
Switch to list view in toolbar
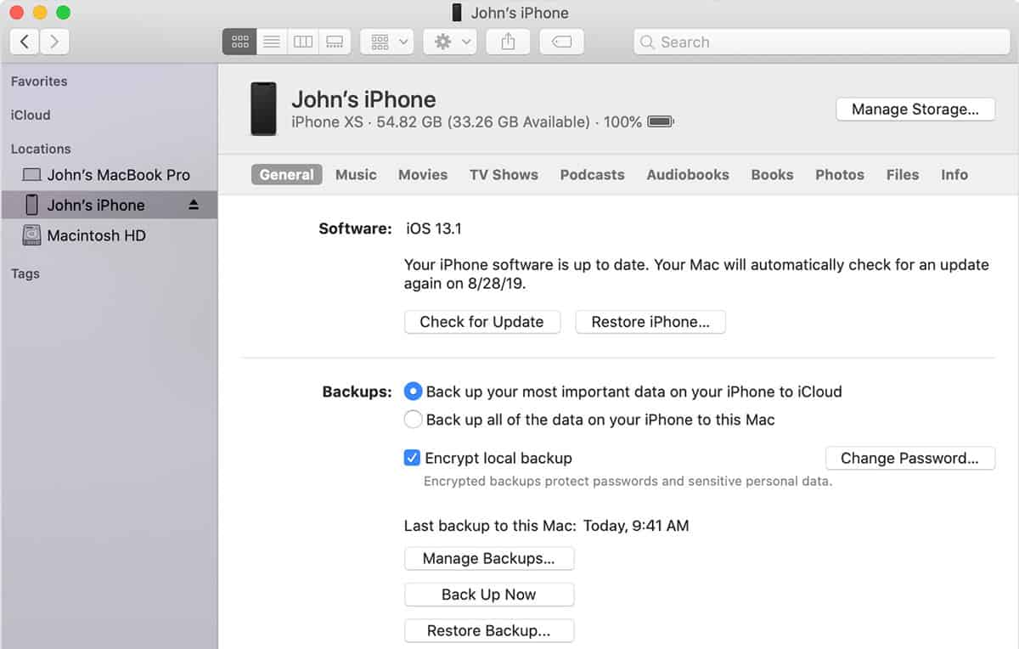pyautogui.click(x=272, y=42)
